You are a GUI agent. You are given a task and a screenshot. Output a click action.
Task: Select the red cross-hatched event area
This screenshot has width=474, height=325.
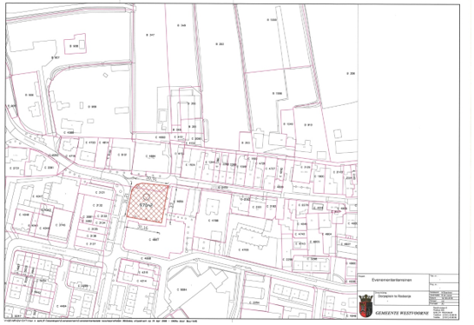point(148,202)
